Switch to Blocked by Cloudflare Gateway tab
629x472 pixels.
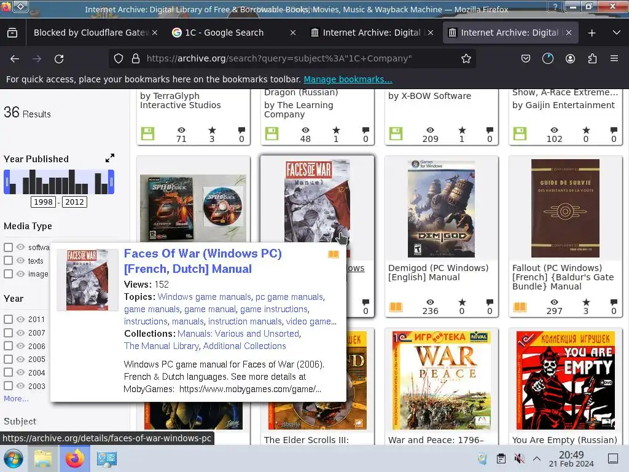pyautogui.click(x=92, y=33)
